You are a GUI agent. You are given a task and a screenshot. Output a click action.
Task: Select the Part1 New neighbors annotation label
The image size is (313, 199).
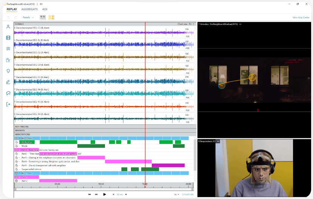[40, 150]
